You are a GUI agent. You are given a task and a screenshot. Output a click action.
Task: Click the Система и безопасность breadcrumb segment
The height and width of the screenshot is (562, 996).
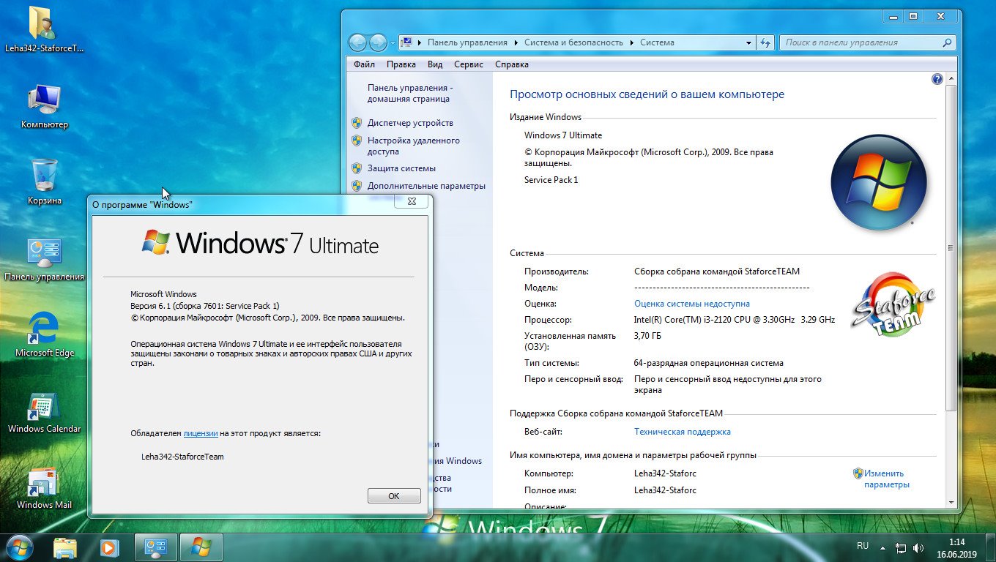point(573,42)
